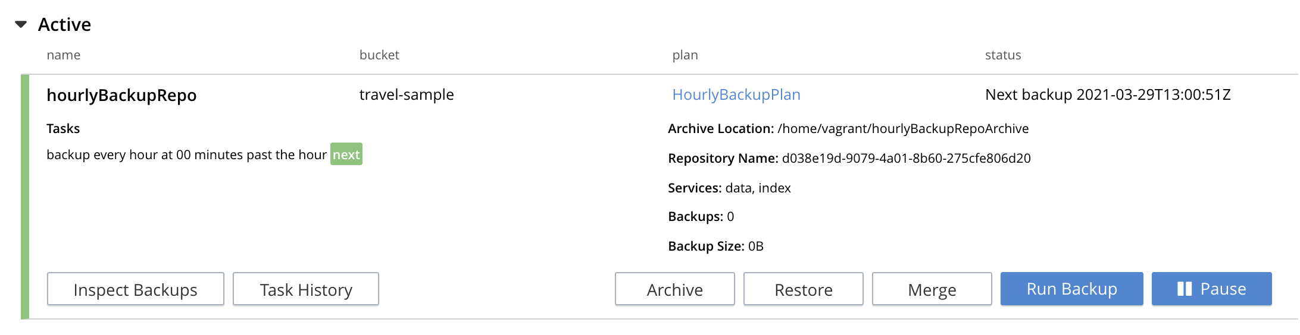Click the Next backup status text
Viewport: 1300px width, 335px height.
pos(1107,94)
